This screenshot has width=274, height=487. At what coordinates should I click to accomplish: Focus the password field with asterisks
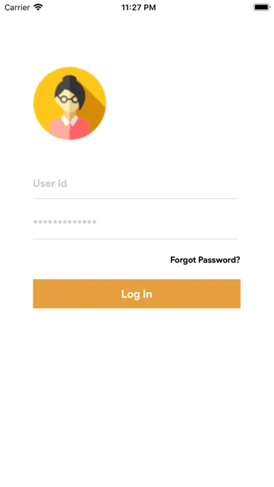[x=135, y=222]
